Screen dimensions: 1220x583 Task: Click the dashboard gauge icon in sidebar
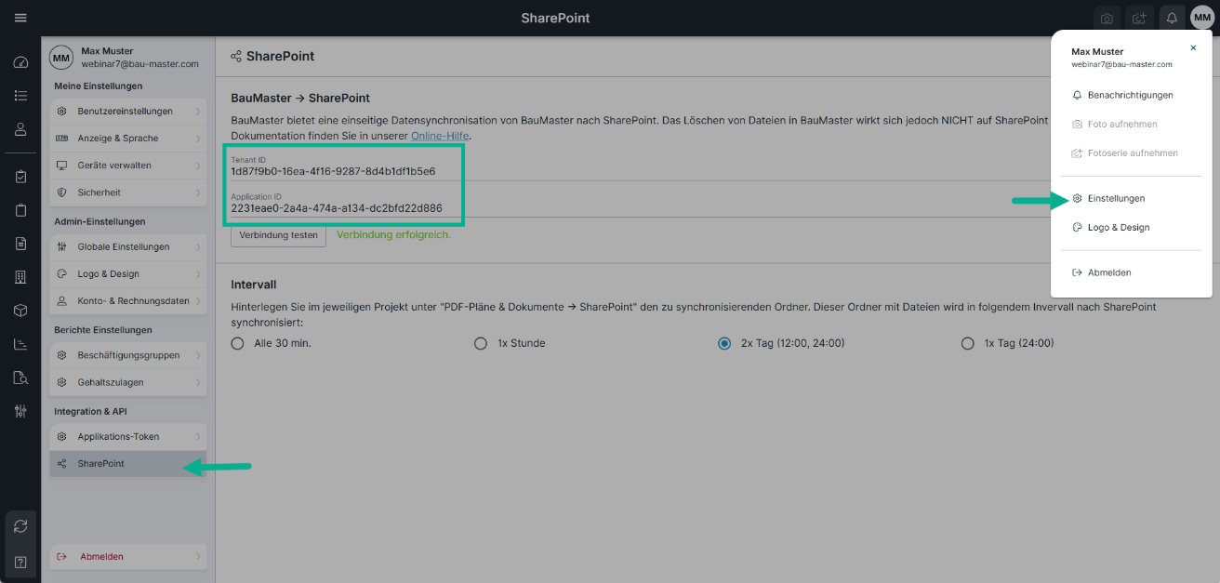coord(20,62)
